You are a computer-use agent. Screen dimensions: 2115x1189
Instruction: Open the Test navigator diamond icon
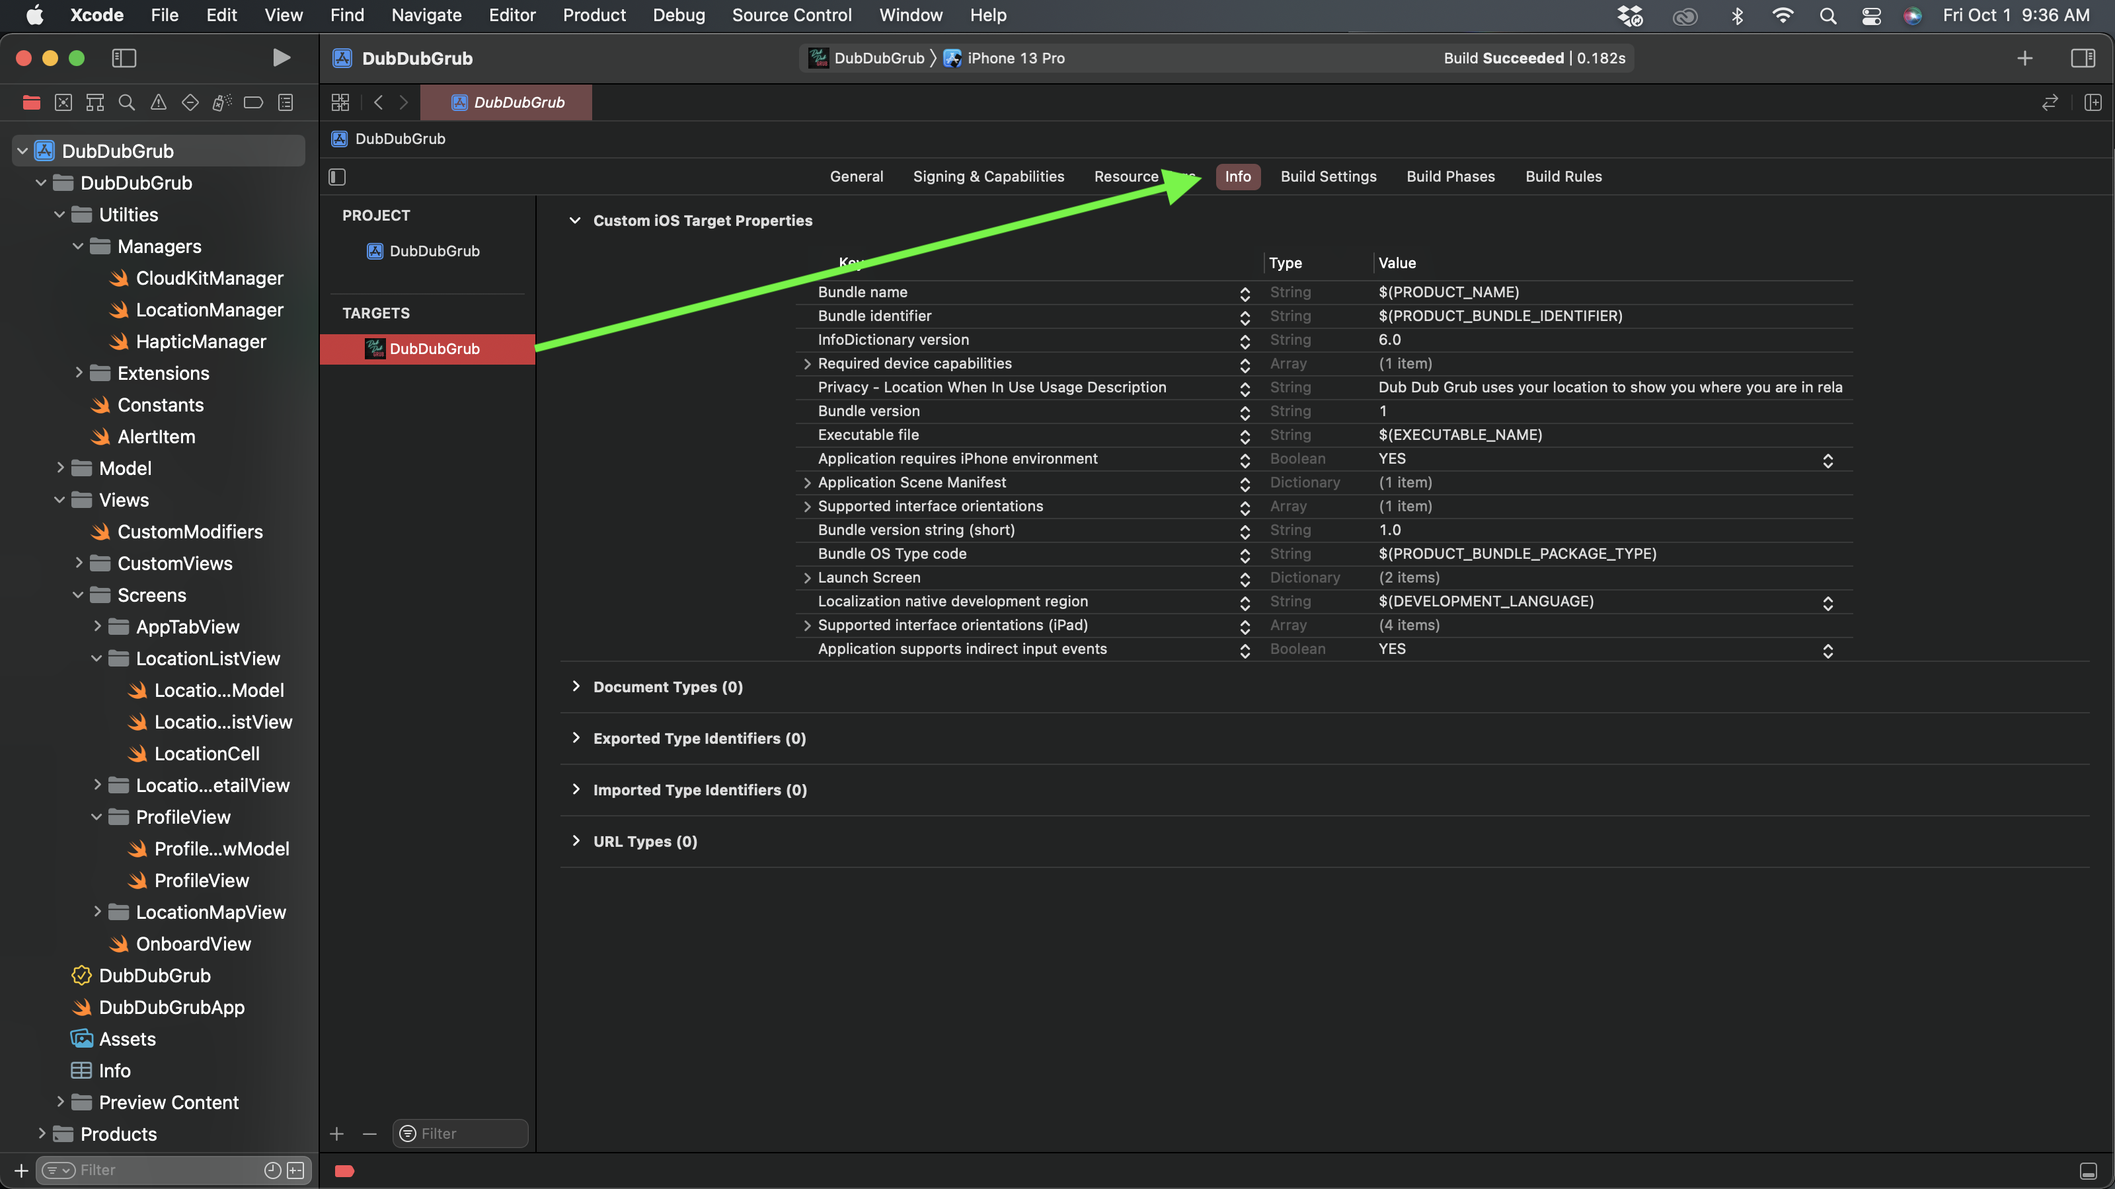[x=190, y=102]
